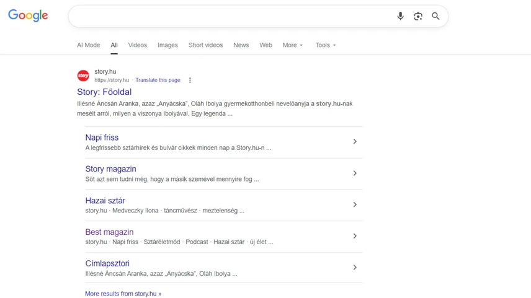Expand chevron on Napi friss row

click(x=355, y=141)
